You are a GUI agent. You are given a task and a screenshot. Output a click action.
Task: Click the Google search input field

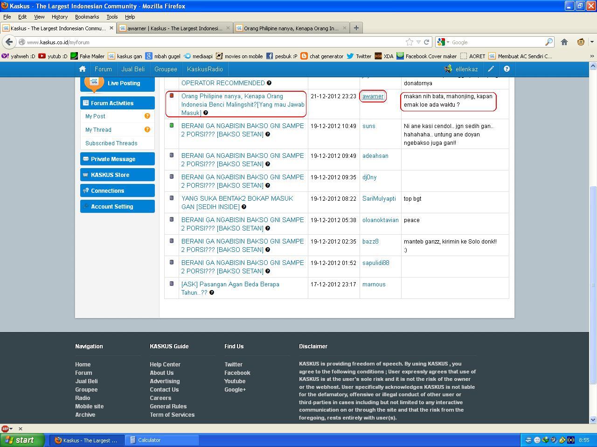coord(497,42)
